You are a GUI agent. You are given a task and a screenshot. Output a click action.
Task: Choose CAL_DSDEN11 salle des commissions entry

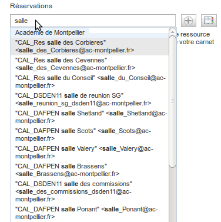pyautogui.click(x=89, y=191)
